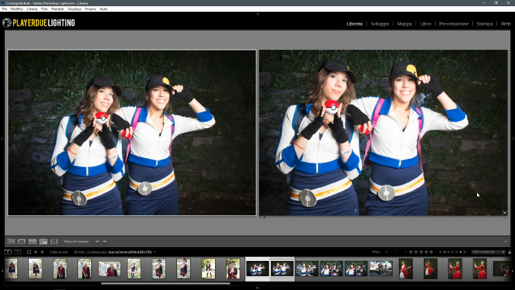Viewport: 515px width, 290px height.
Task: Open the Libreria menu
Action: coord(32,9)
